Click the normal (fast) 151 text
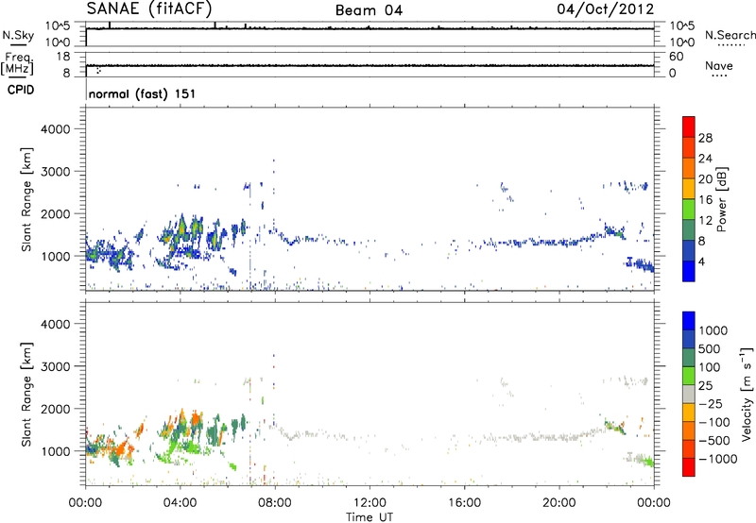Screen dimensions: 756x523 pyautogui.click(x=142, y=93)
